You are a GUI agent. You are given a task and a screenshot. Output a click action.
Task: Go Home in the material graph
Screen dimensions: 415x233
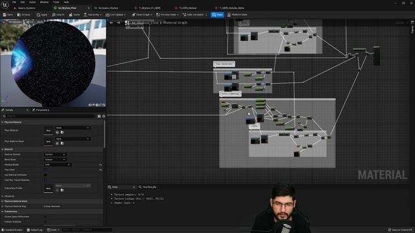(x=75, y=15)
